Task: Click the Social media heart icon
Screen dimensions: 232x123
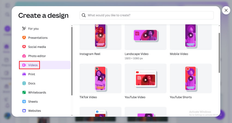Action: pyautogui.click(x=24, y=47)
